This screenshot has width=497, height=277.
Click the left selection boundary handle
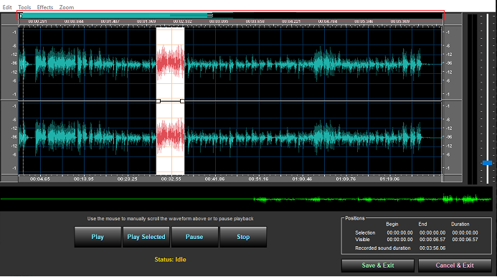(x=158, y=101)
